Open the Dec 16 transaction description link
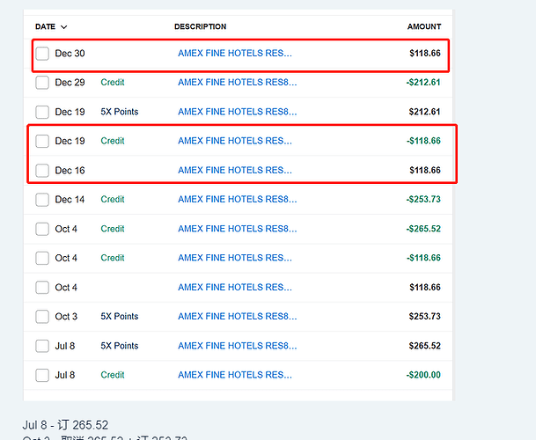The height and width of the screenshot is (440, 536). coord(234,170)
